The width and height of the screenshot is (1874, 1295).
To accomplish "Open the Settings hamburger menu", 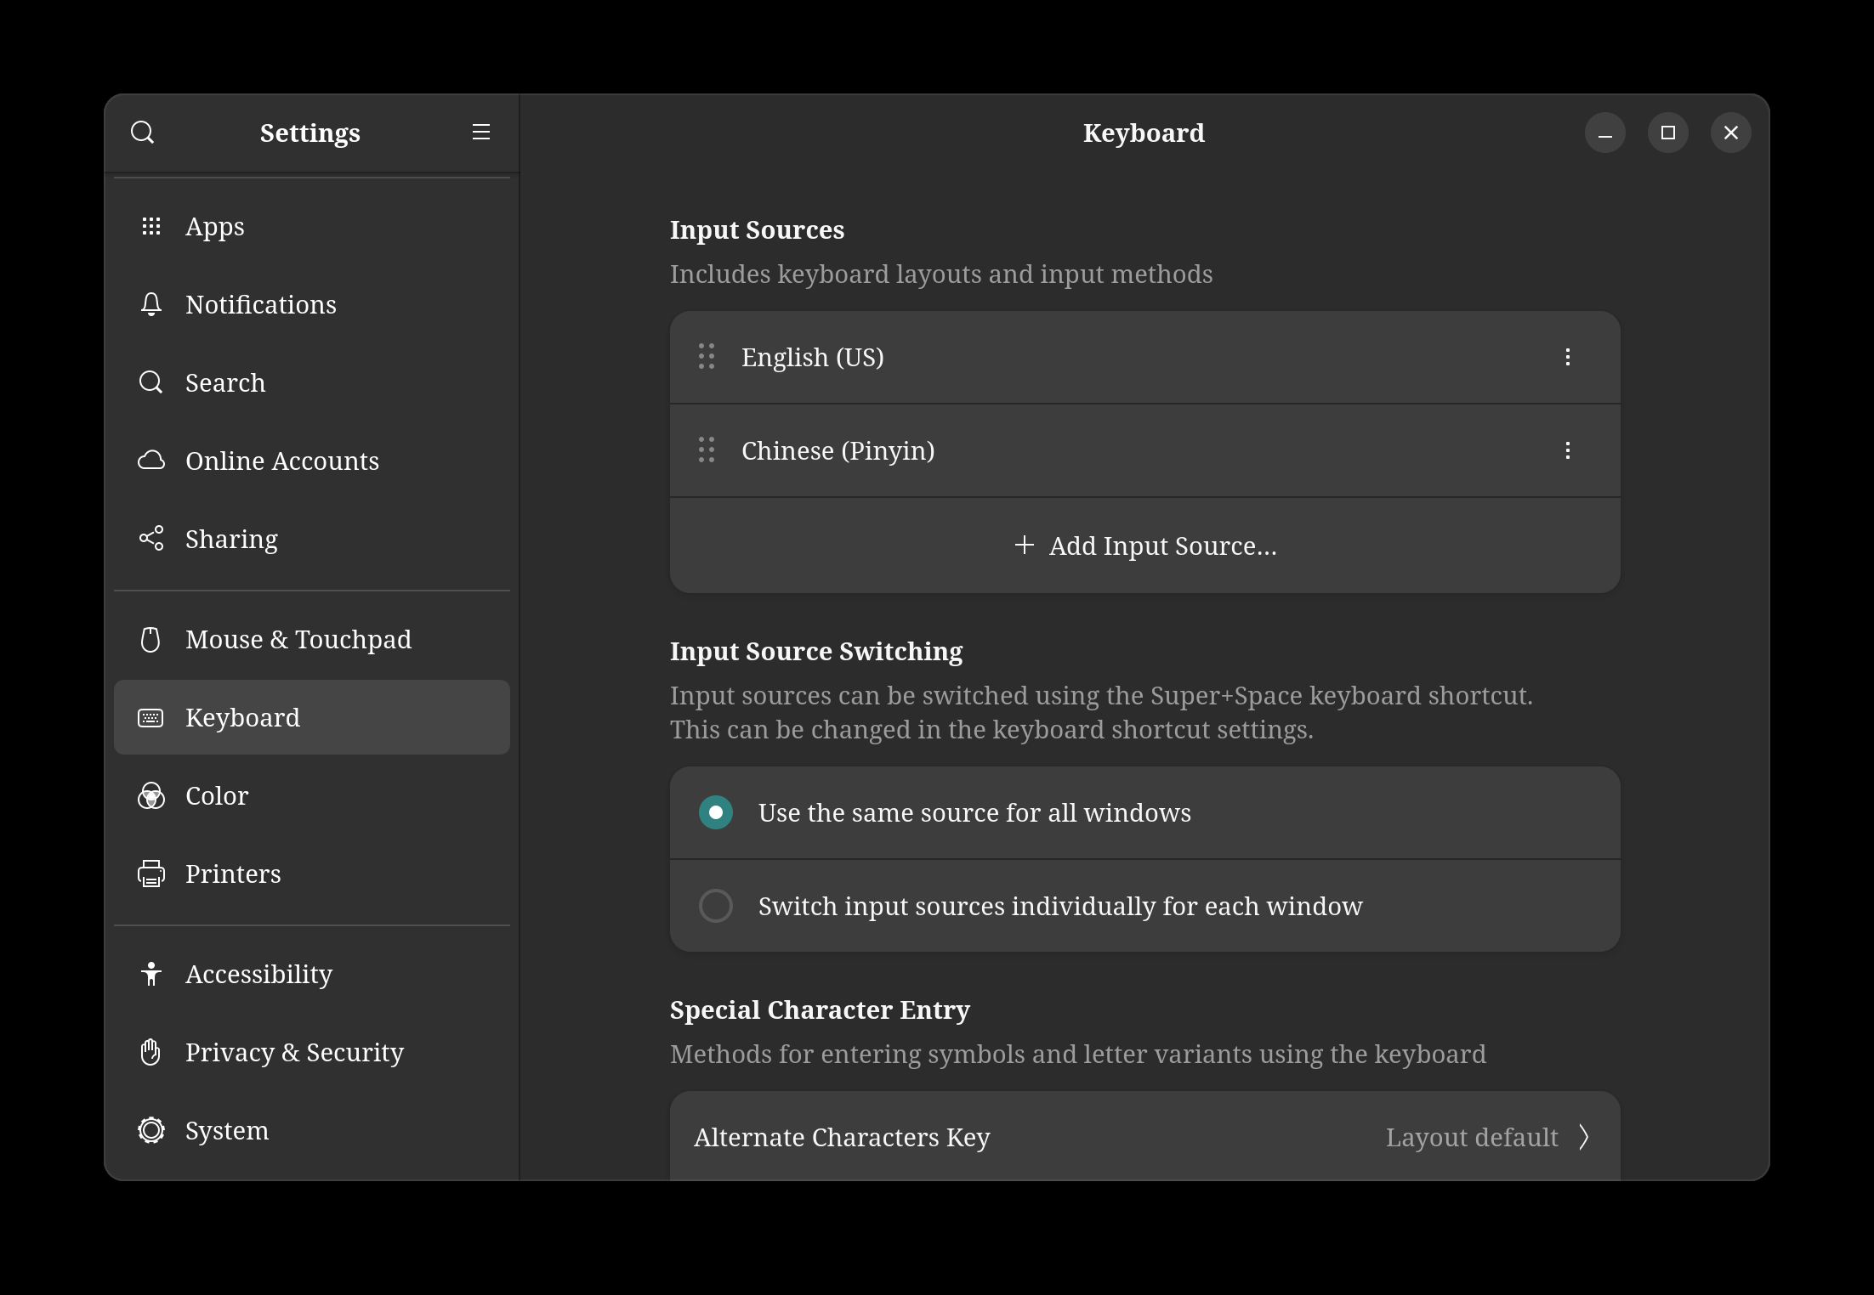I will point(480,133).
